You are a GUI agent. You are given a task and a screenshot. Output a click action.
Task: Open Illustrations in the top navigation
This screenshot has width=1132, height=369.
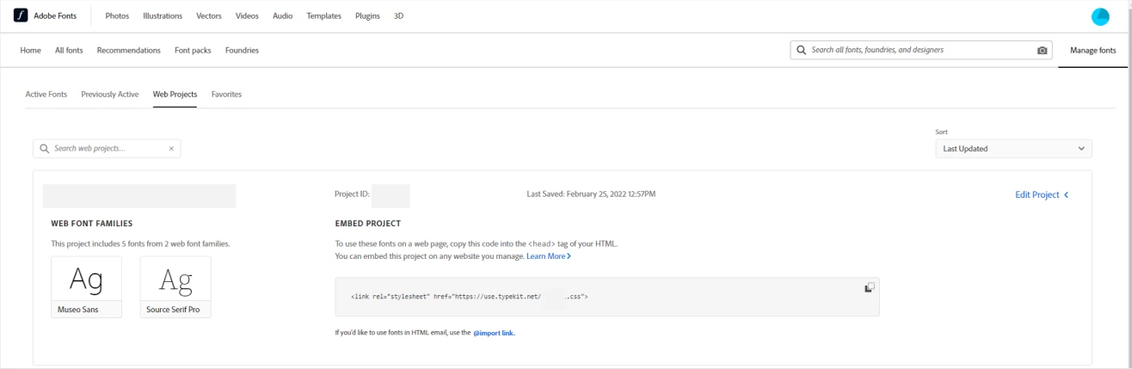(163, 16)
